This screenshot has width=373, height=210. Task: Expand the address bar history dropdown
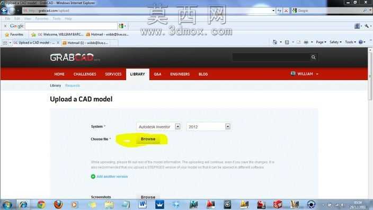pos(273,11)
